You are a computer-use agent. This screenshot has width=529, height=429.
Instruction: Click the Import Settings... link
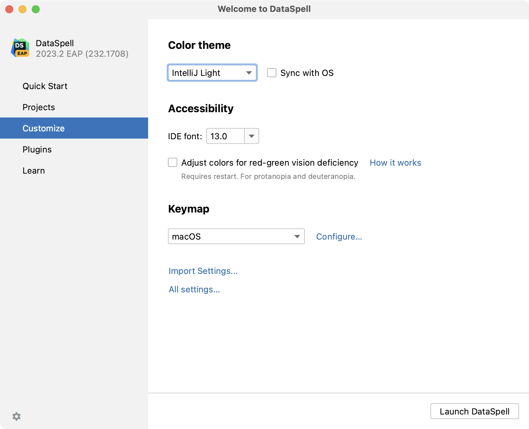[x=203, y=271]
